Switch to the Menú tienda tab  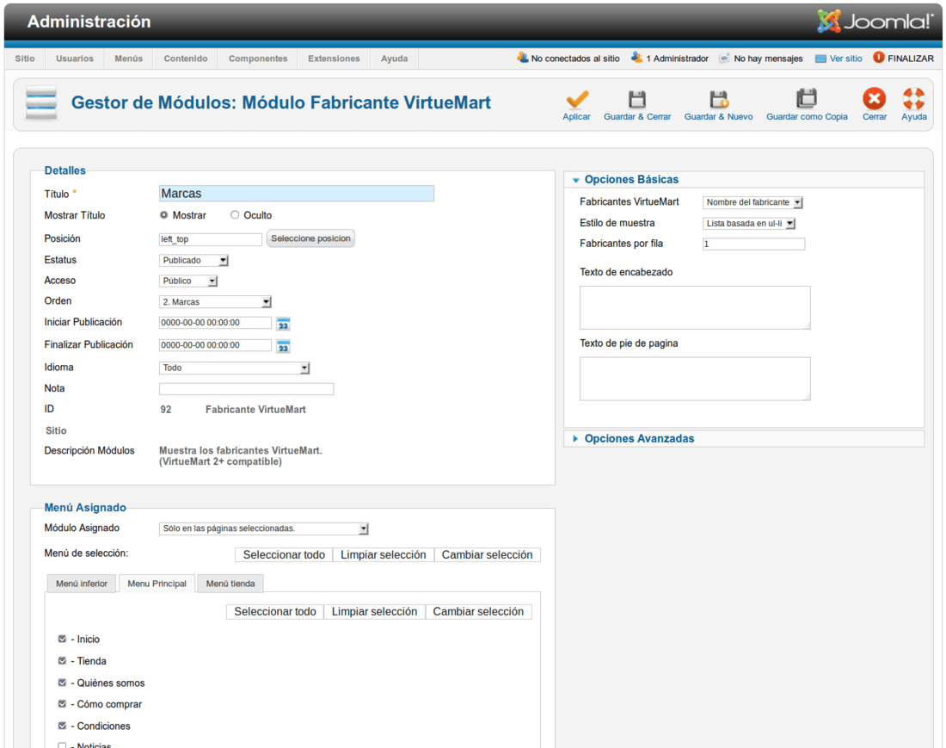click(230, 584)
